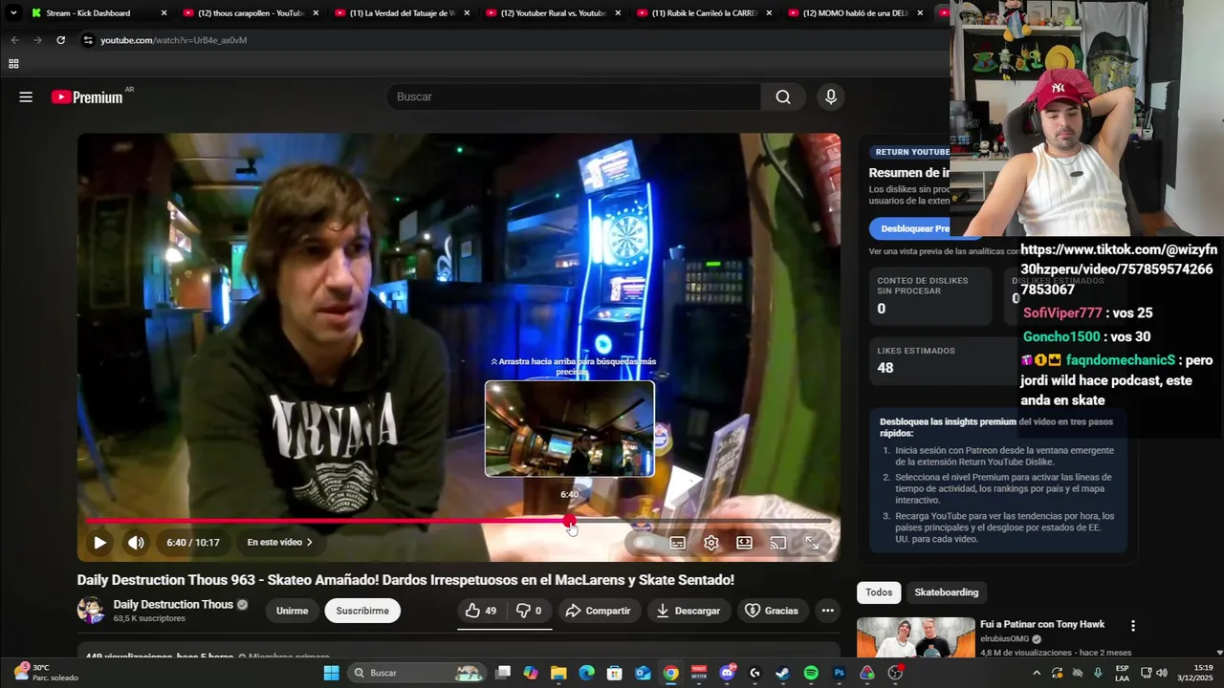The width and height of the screenshot is (1224, 688).
Task: Open Daily Destruction Thous channel name link
Action: point(173,604)
